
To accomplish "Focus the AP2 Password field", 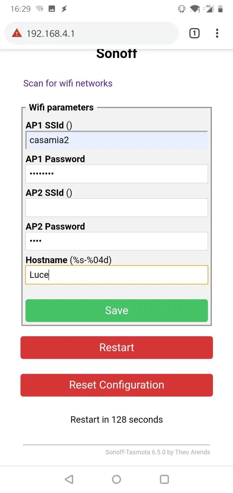I will 116,241.
